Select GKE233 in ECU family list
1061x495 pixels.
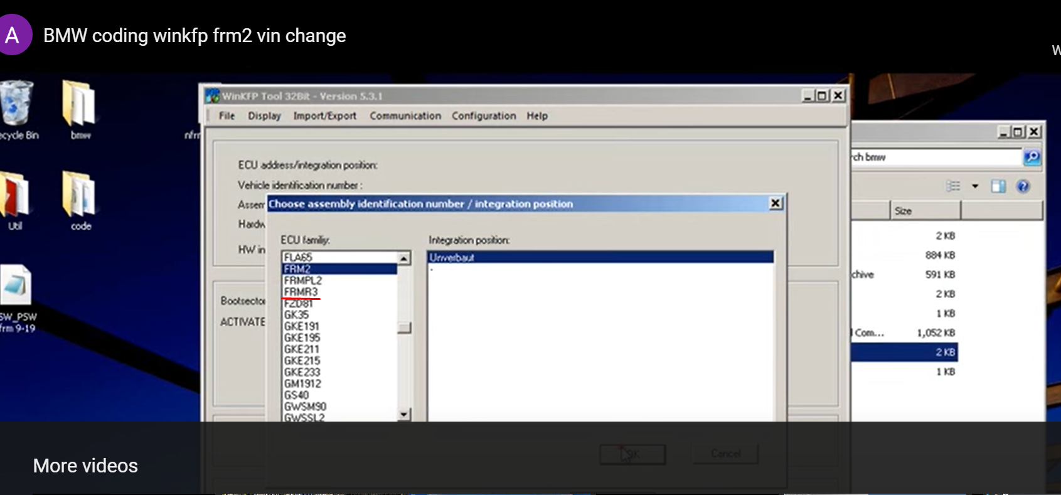coord(339,372)
